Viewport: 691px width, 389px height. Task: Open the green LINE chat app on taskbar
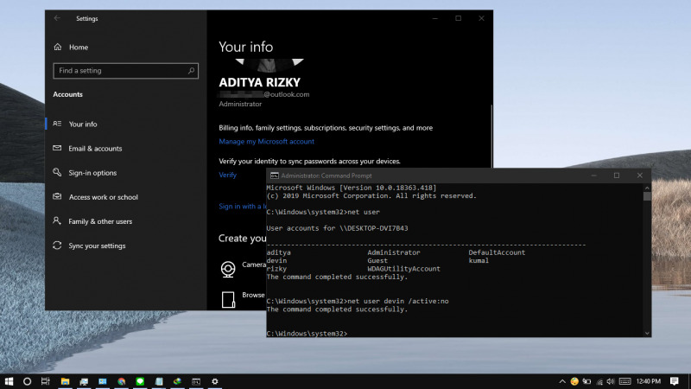pyautogui.click(x=140, y=381)
